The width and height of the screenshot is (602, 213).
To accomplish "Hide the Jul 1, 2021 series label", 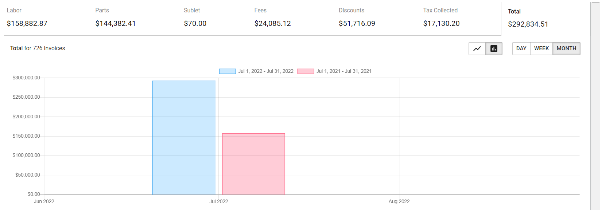I will tap(344, 71).
